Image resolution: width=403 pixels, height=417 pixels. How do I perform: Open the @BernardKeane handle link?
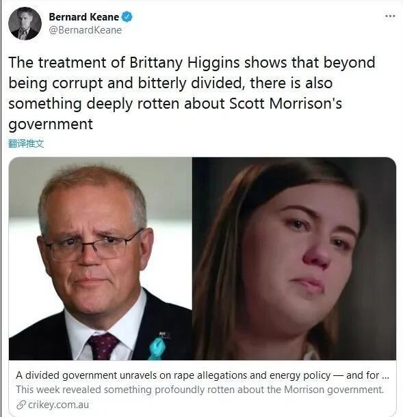tap(85, 30)
